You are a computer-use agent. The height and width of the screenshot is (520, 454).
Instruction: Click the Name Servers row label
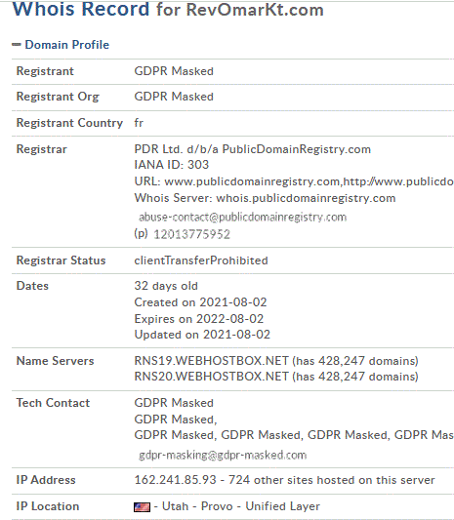[55, 360]
